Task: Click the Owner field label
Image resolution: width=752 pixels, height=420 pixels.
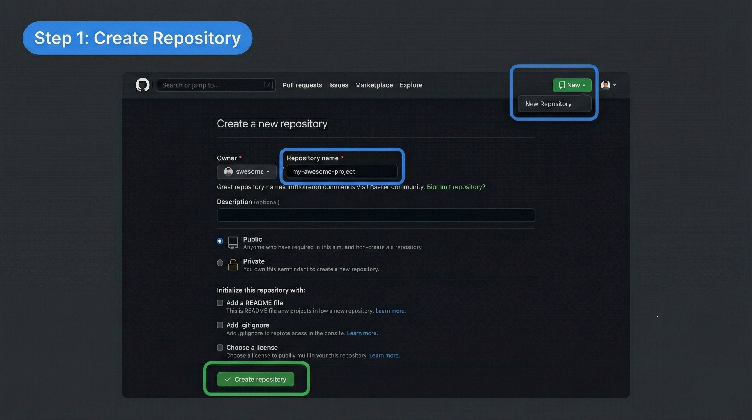Action: (x=227, y=158)
